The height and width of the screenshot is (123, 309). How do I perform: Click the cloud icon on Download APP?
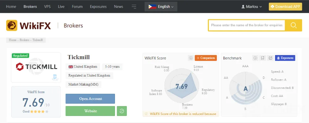click(x=273, y=7)
